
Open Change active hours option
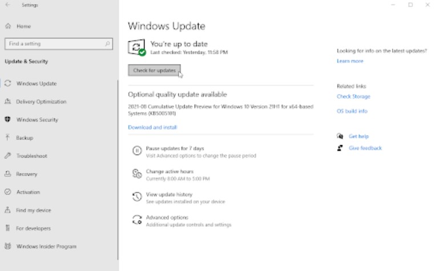click(170, 172)
